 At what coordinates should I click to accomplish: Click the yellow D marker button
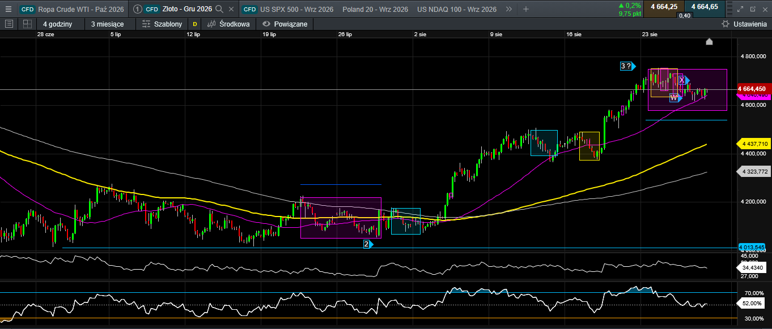click(x=196, y=24)
